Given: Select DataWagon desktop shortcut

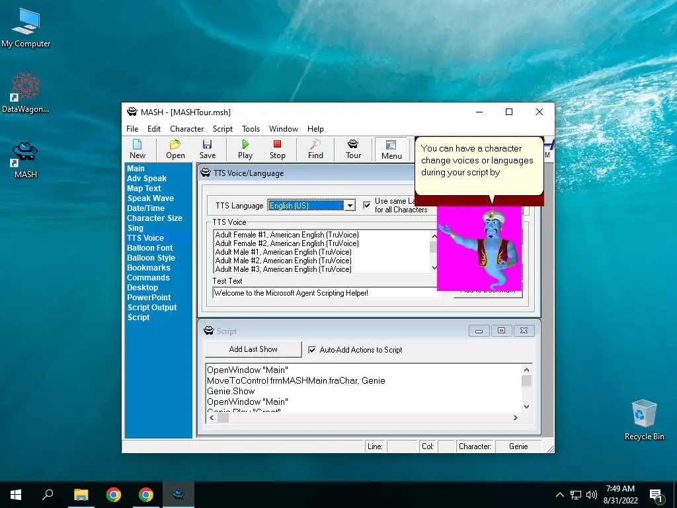Looking at the screenshot, I should point(26,93).
